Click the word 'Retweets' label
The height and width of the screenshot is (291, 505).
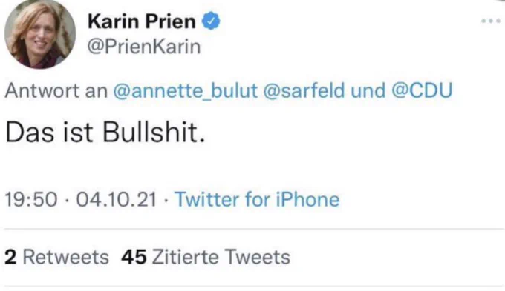66,257
